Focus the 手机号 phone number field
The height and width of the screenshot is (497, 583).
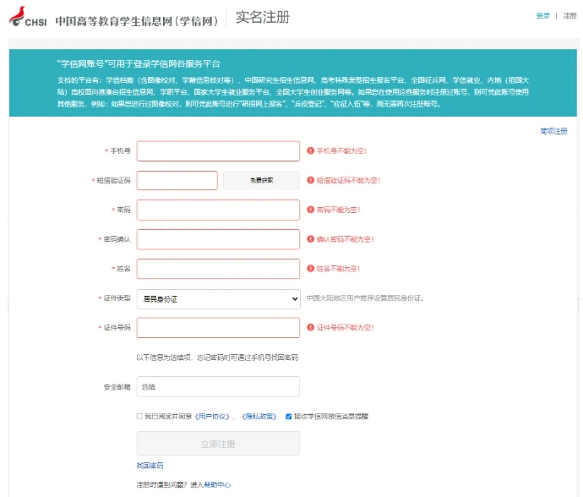218,151
